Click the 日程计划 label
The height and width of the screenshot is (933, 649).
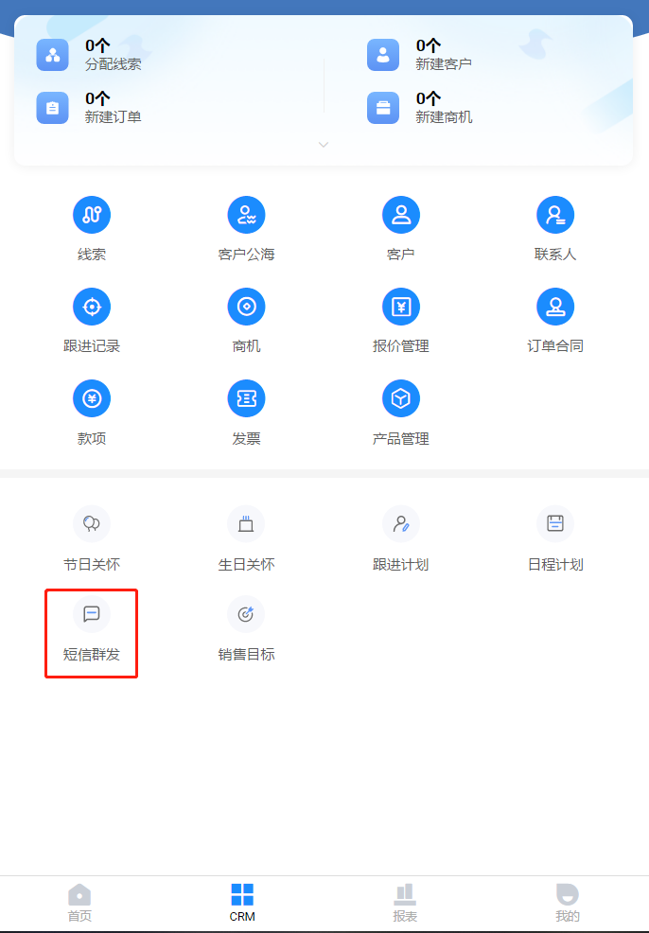click(x=555, y=565)
